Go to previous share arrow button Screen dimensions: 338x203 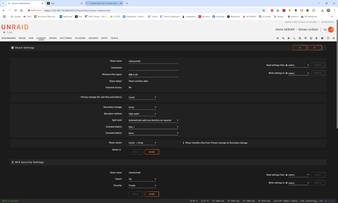(300, 48)
